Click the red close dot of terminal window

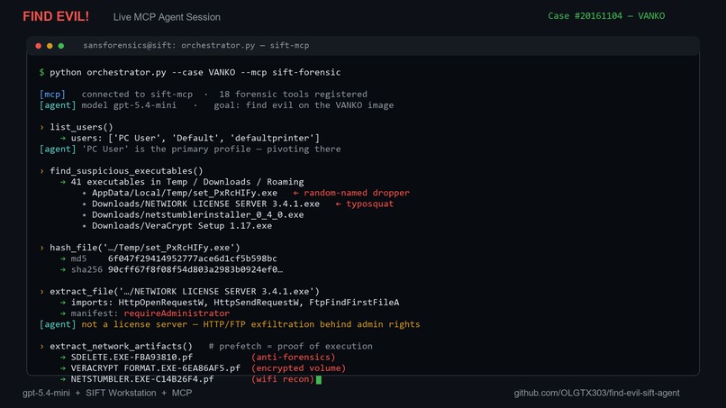click(39, 46)
